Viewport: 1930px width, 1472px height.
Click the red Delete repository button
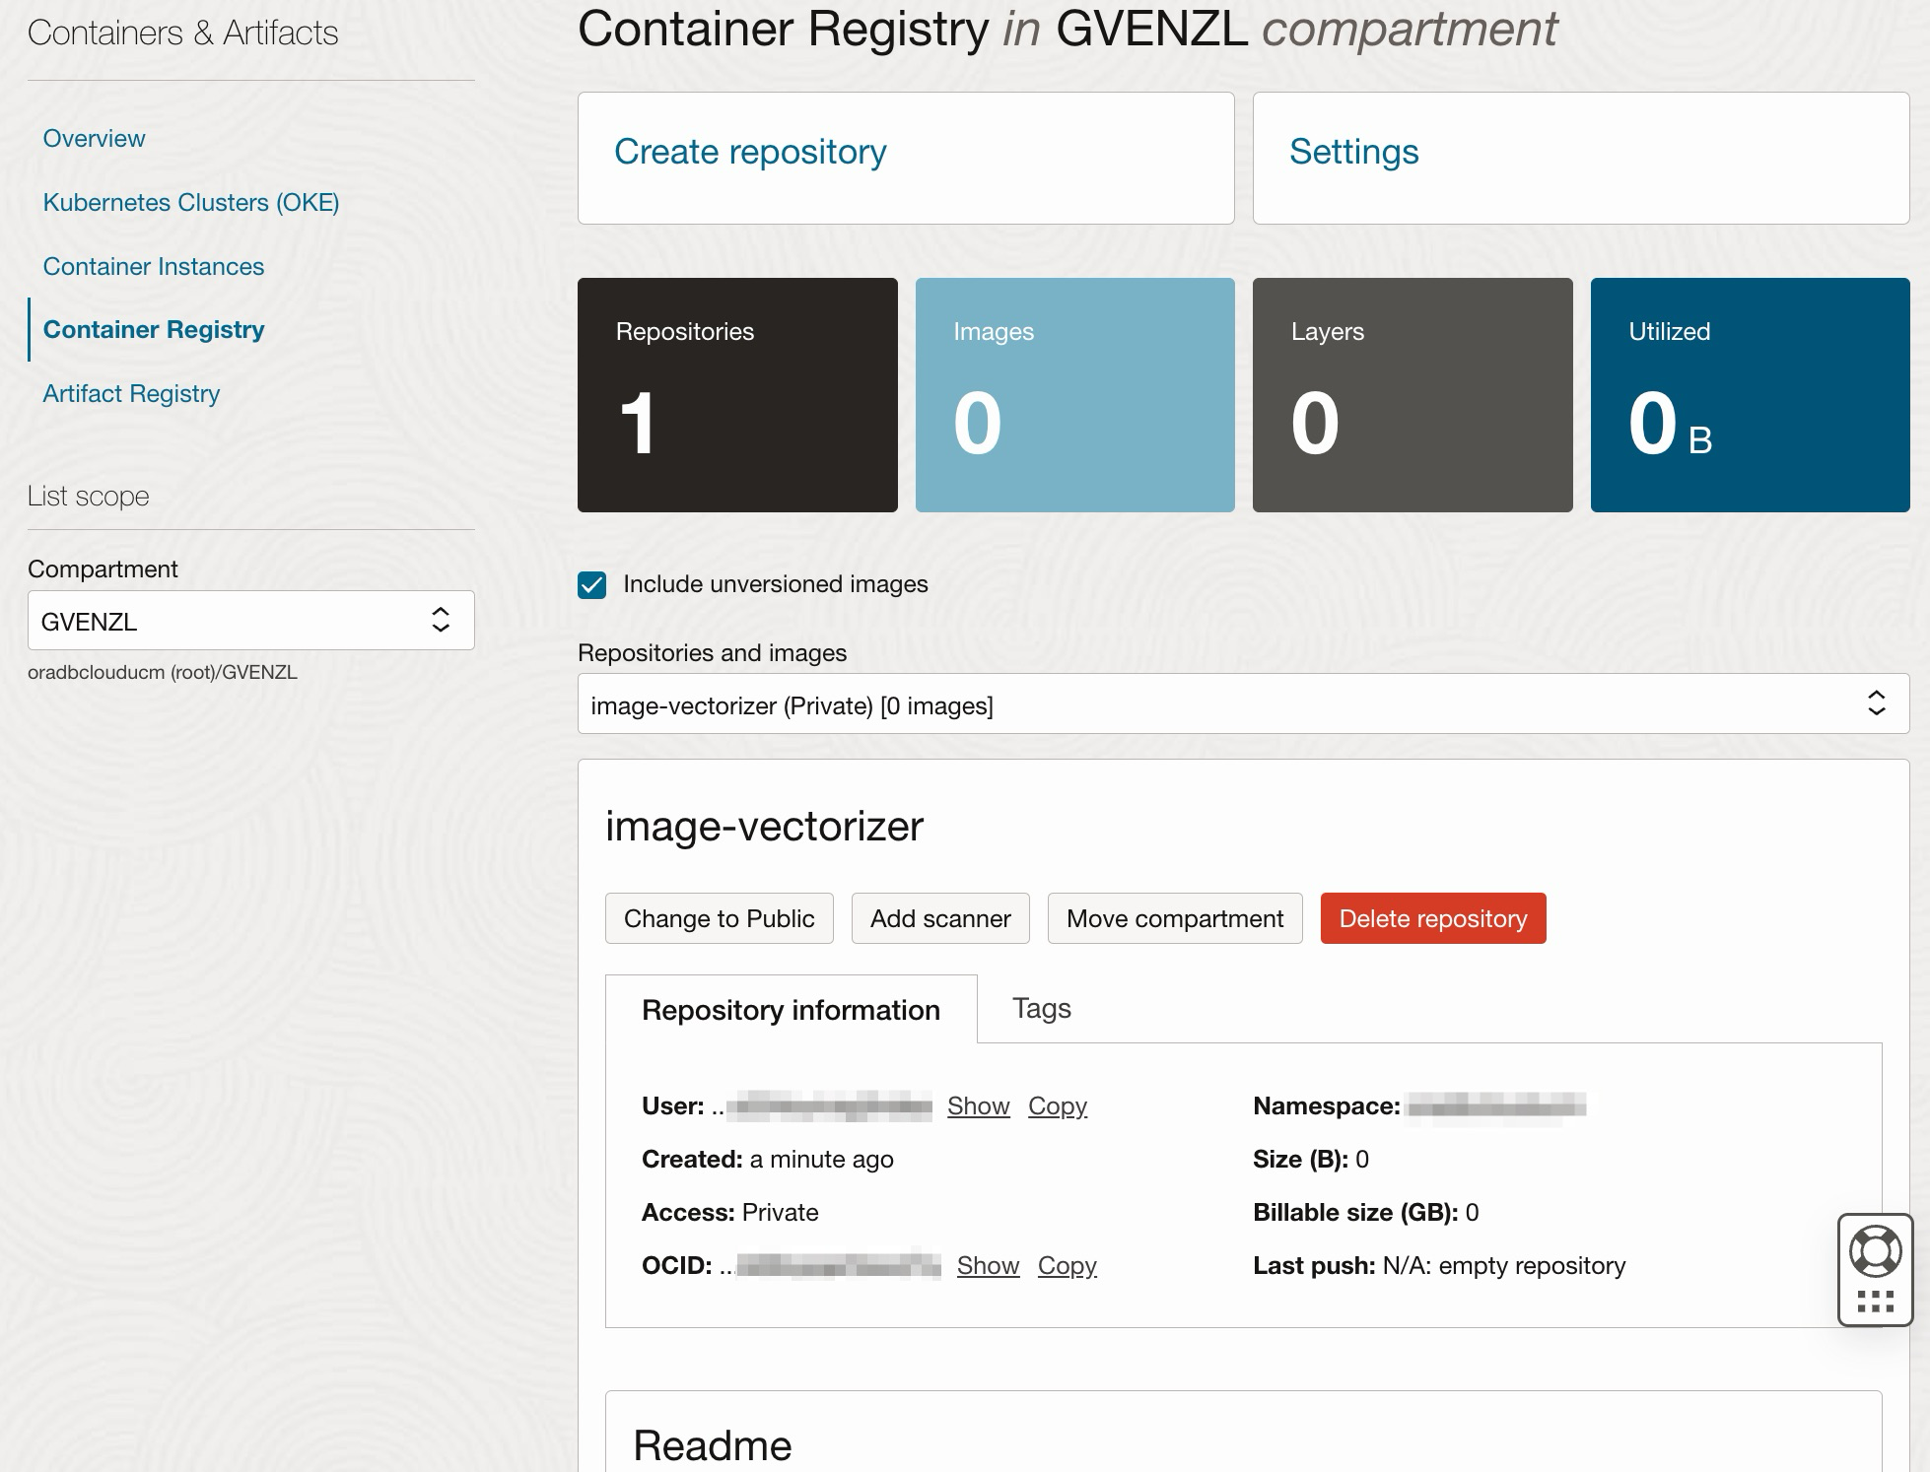1433,918
